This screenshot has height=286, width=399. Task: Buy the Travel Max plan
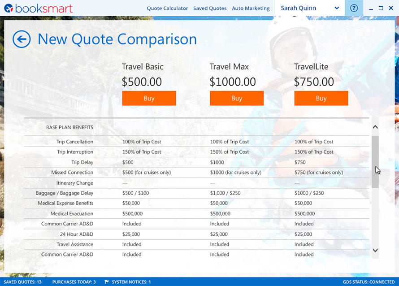[237, 98]
